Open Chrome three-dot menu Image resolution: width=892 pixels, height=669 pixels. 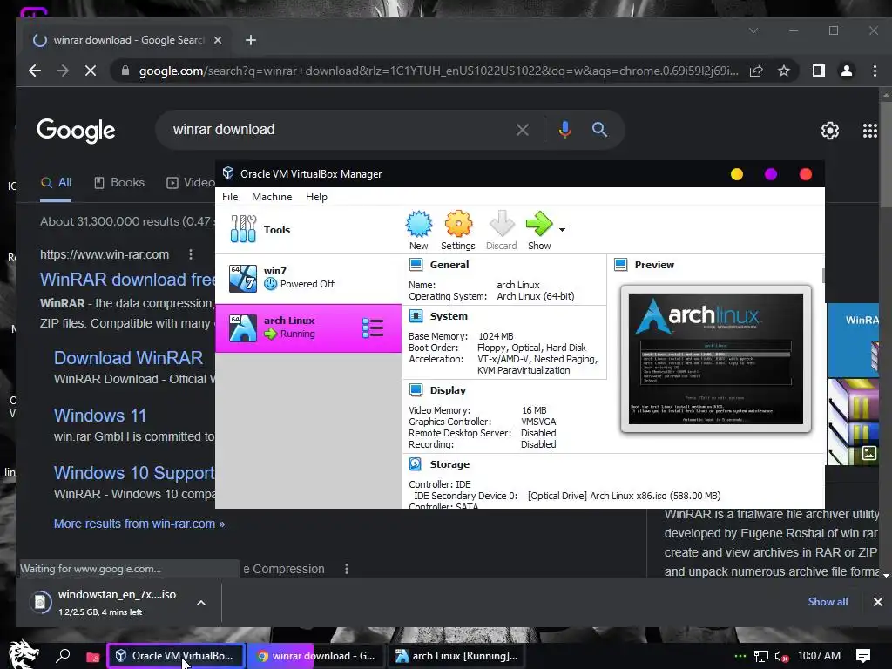pos(875,71)
